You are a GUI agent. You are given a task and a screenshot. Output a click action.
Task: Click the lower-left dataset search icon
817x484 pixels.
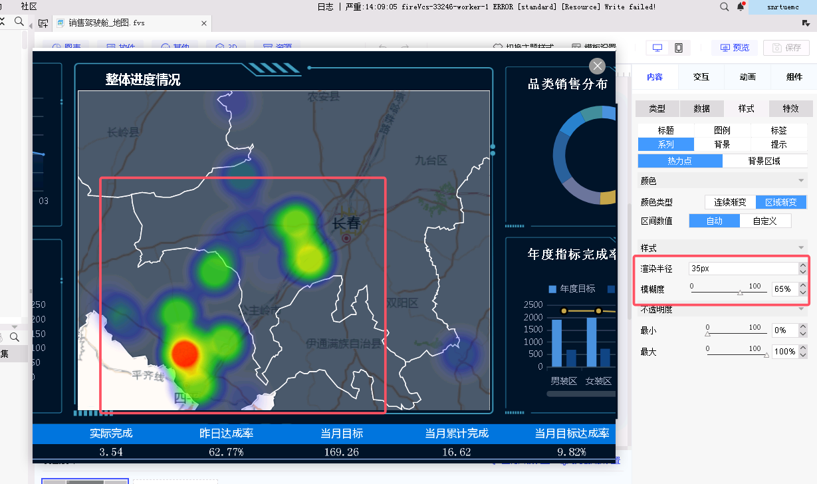[x=14, y=338]
